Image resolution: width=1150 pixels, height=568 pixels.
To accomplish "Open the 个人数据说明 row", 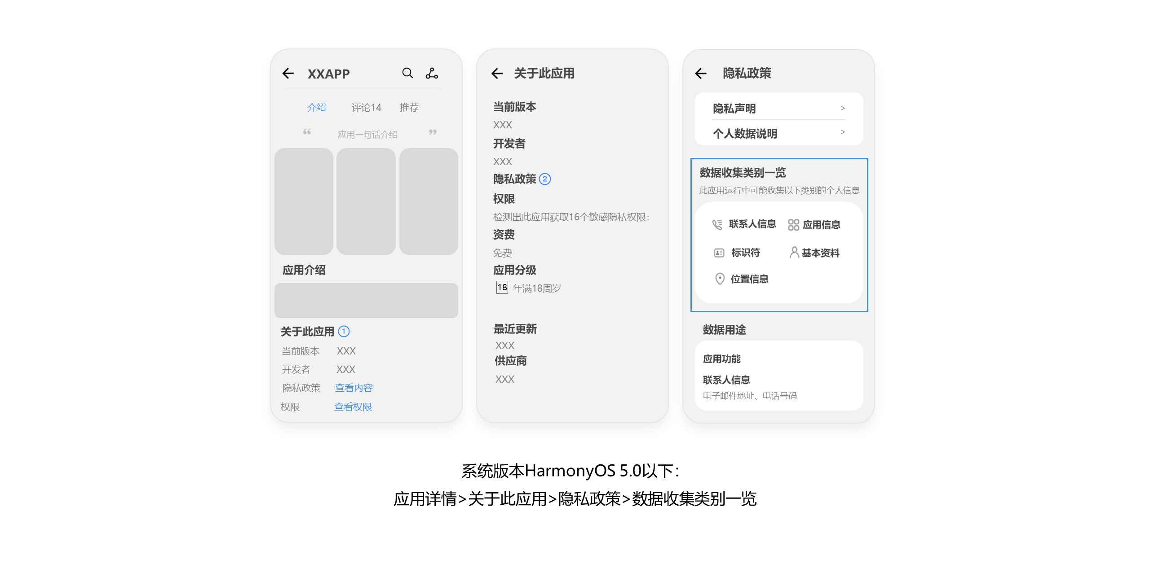I will click(779, 133).
